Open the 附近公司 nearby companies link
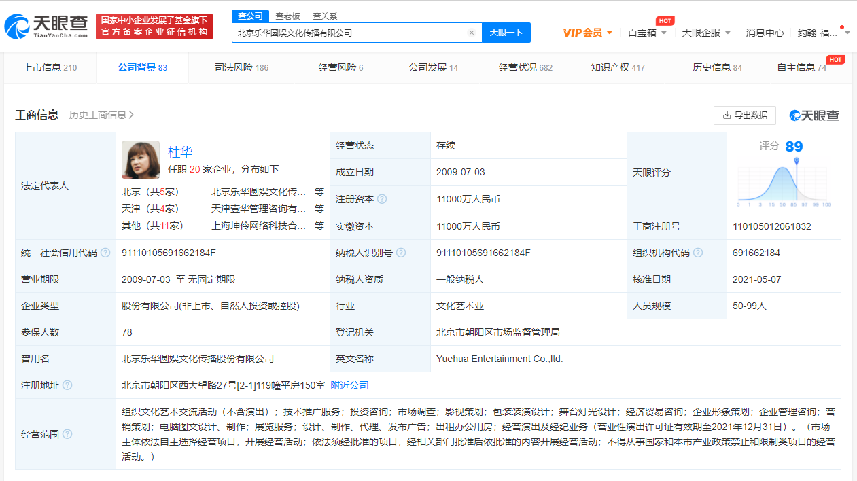Screen dimensions: 857x481 coord(349,385)
